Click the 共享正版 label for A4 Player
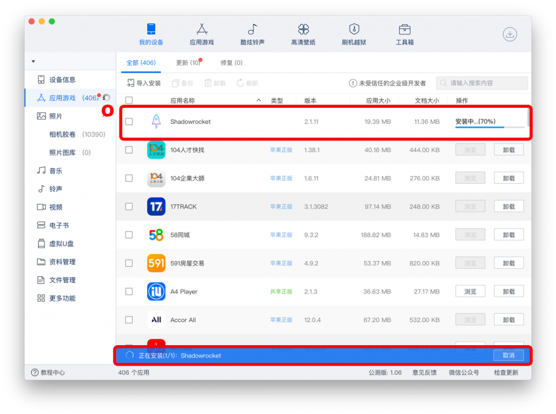This screenshot has width=556, height=414. coord(281,292)
